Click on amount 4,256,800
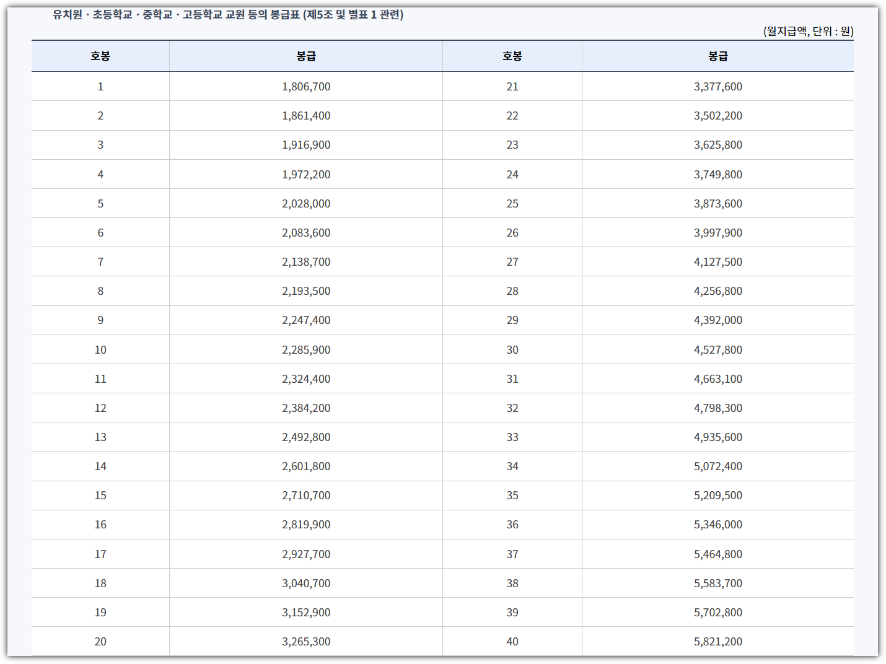Viewport: 886px width, 664px height. (x=718, y=291)
